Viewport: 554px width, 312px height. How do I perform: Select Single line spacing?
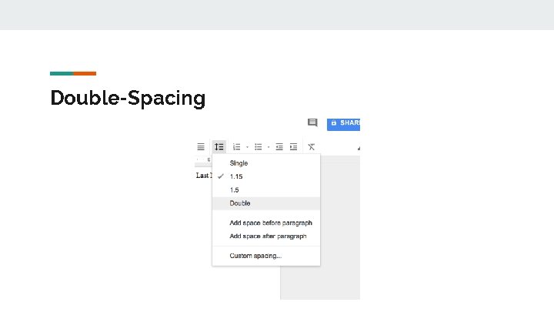266,163
